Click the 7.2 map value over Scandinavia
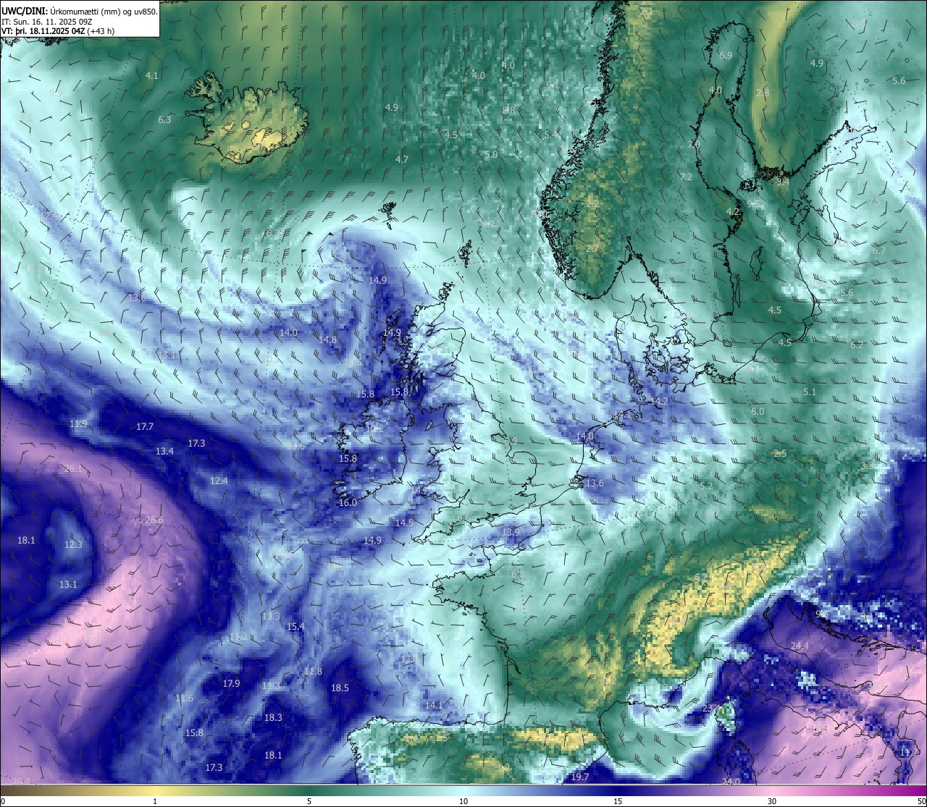The height and width of the screenshot is (807, 927). pos(687,177)
